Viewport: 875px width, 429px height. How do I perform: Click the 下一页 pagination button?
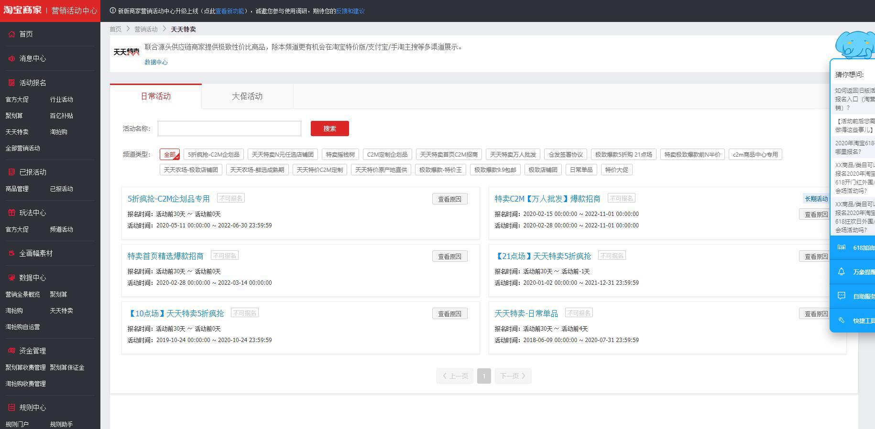(x=513, y=376)
